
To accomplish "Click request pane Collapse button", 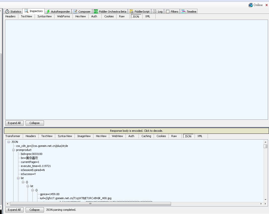I will tap(35, 123).
